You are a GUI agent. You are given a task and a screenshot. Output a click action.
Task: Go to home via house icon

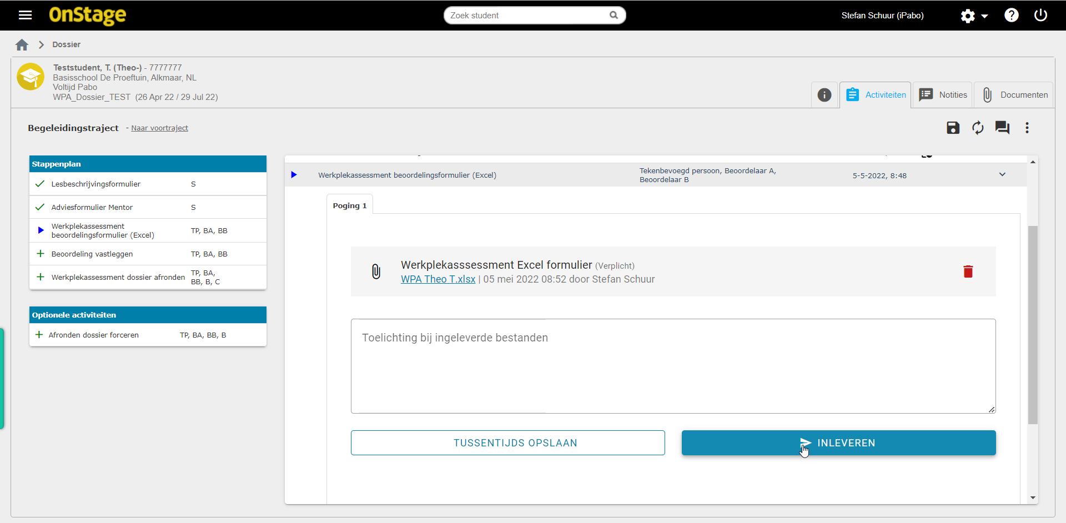click(x=22, y=44)
